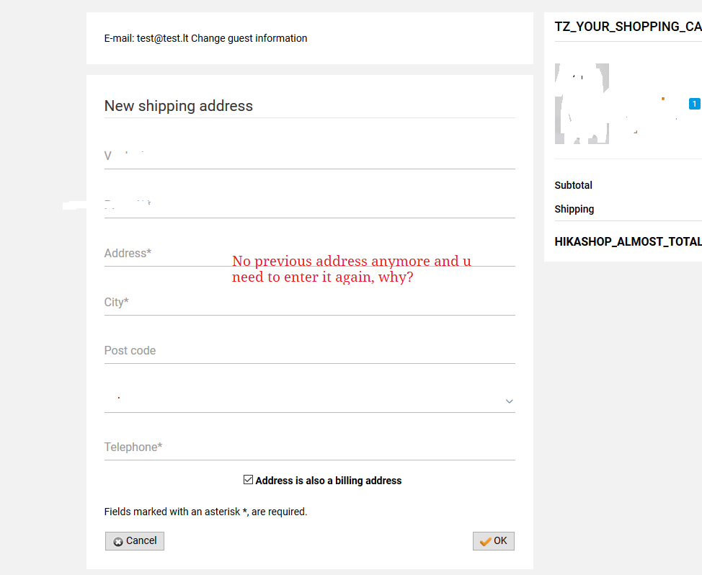This screenshot has height=575, width=702.
Task: Confirm the address with the OK button
Action: click(x=494, y=541)
